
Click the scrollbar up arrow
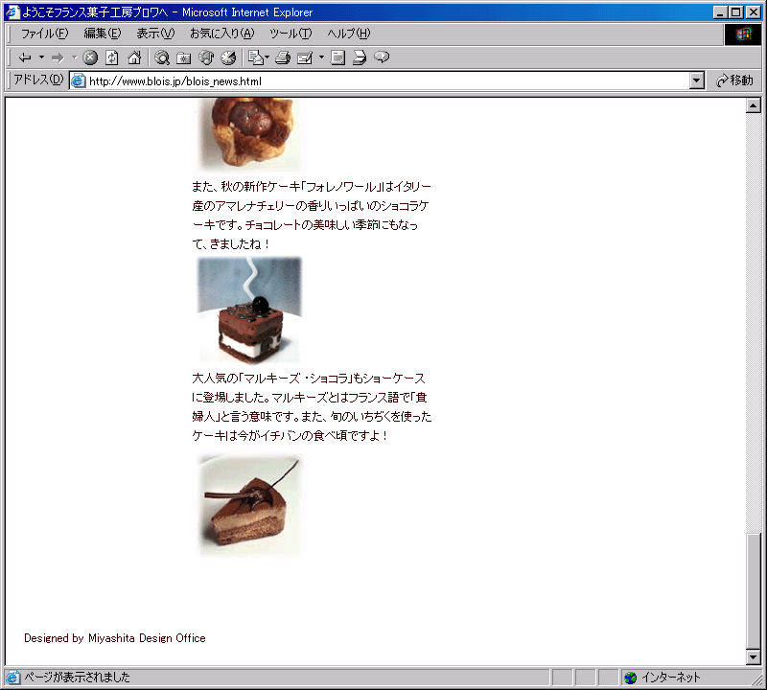pyautogui.click(x=754, y=105)
